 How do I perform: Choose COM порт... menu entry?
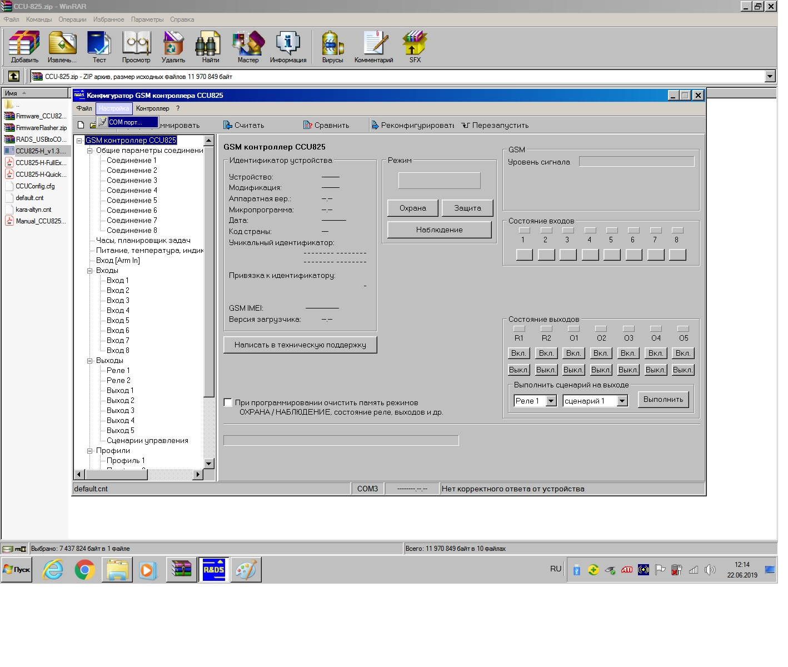[127, 122]
